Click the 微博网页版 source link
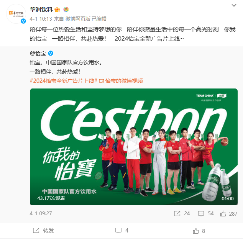Image resolution: width=243 pixels, height=239 pixels. (x=78, y=19)
